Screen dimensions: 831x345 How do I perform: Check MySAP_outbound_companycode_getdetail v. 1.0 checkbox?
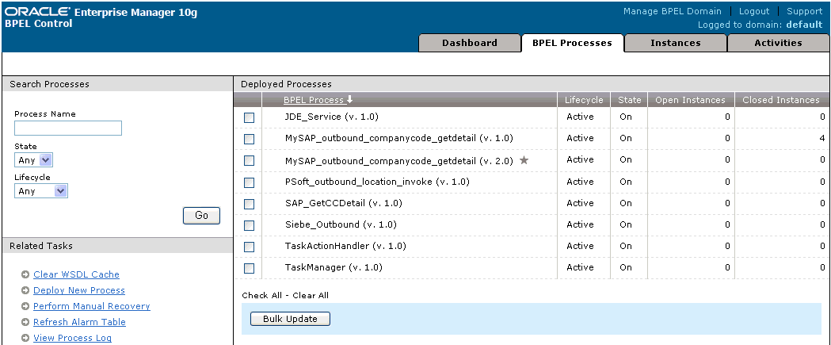point(249,139)
